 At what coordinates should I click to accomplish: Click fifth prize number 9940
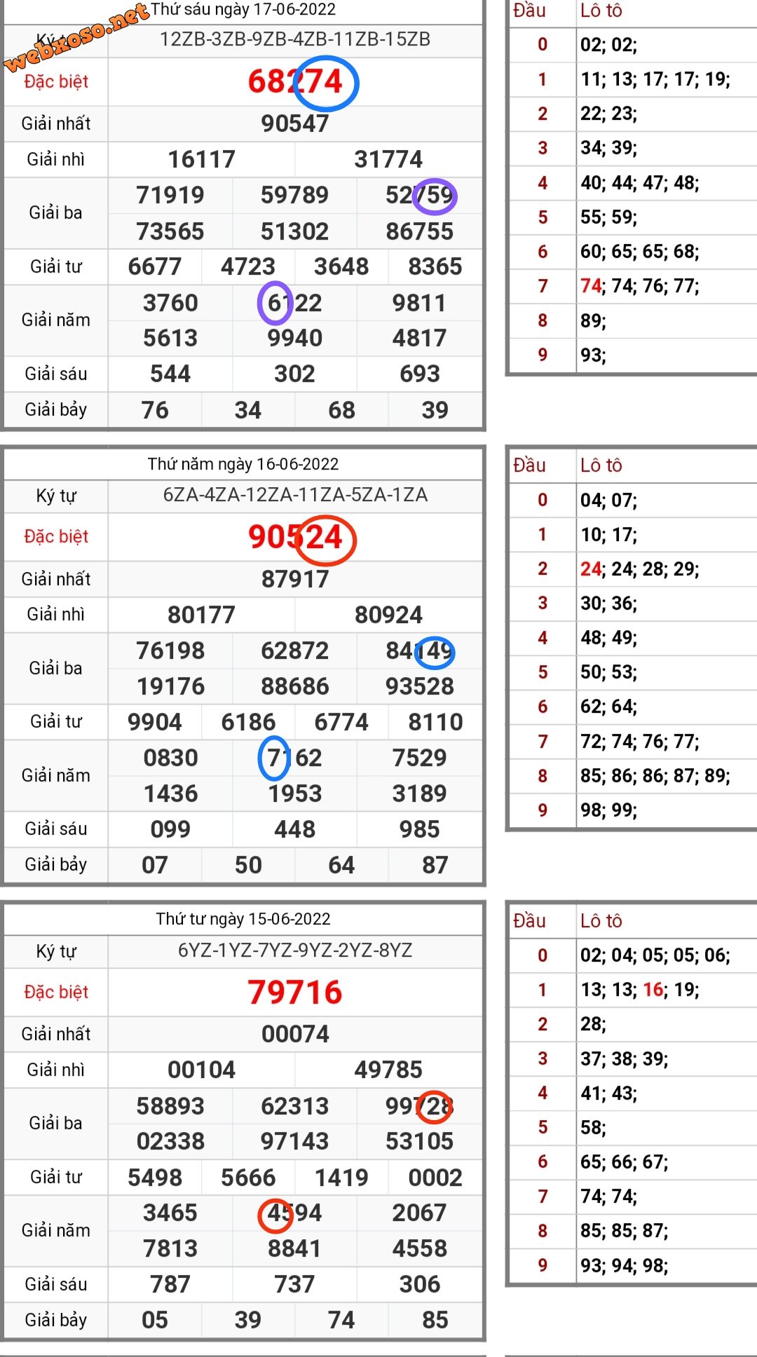point(295,338)
